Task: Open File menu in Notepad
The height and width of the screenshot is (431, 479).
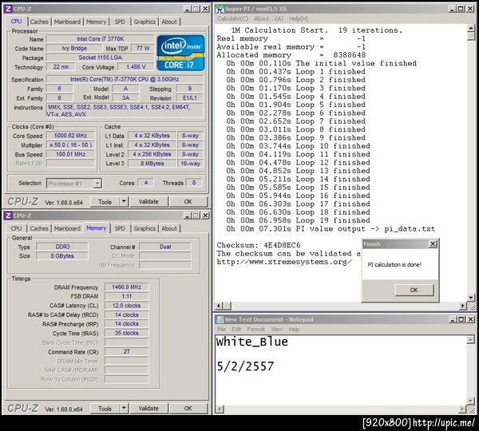Action: click(x=221, y=330)
